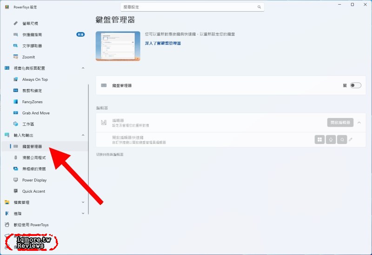Collapse the 編輯器 card chevron
This screenshot has width=372, height=255.
(359, 123)
